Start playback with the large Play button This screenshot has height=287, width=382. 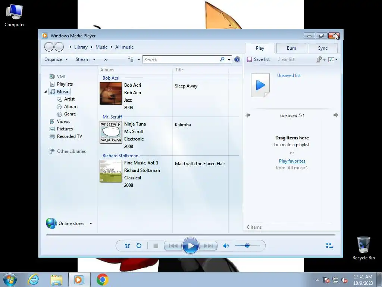point(191,246)
